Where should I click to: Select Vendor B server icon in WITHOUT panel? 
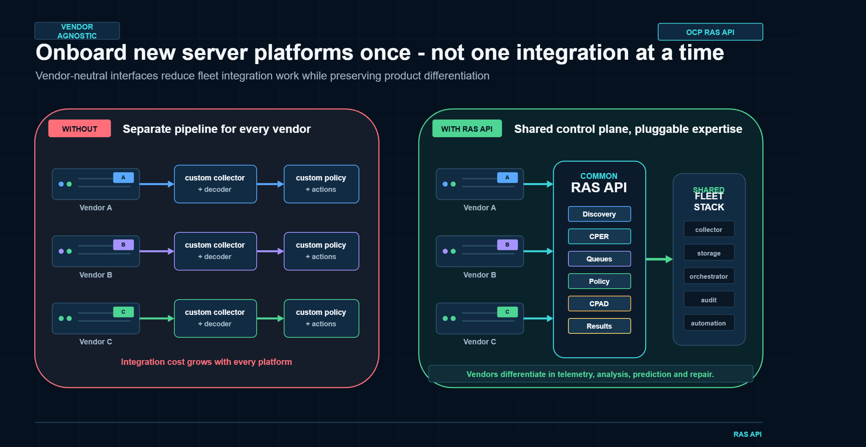pyautogui.click(x=96, y=251)
